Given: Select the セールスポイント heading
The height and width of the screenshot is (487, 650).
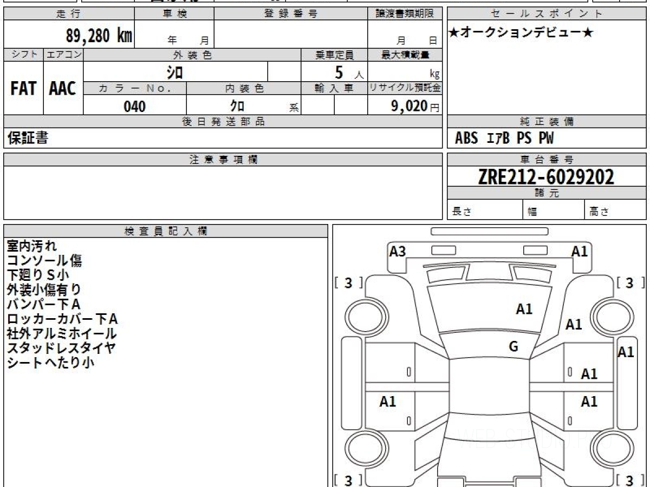Looking at the screenshot, I should click(x=547, y=14).
